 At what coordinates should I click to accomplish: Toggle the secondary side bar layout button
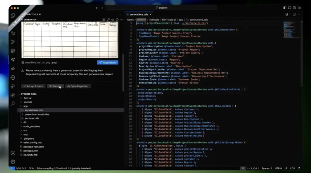[294, 8]
